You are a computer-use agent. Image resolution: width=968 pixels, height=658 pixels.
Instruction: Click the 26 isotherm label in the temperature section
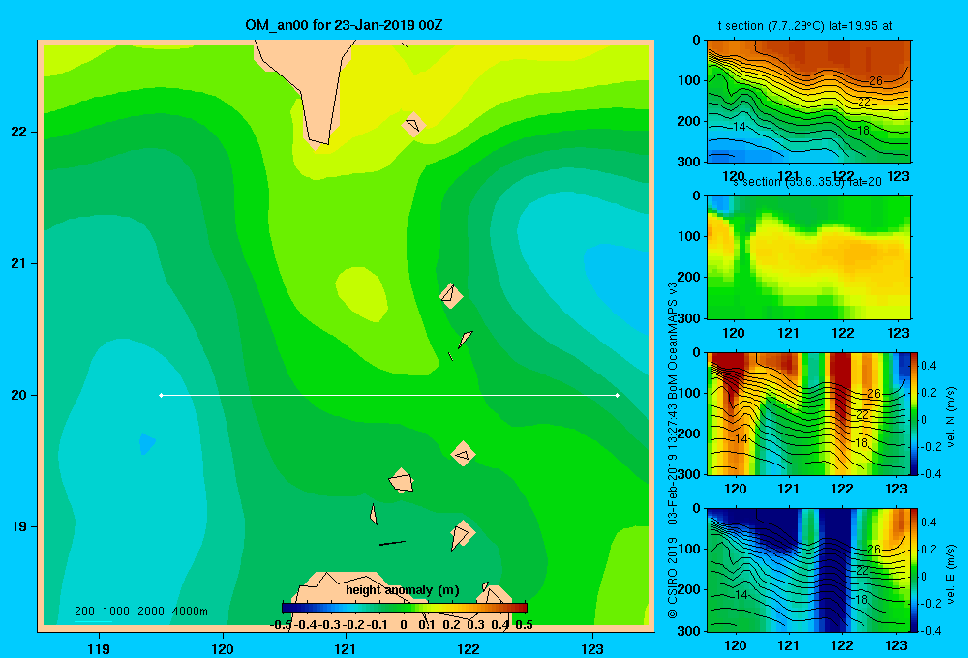click(x=875, y=81)
